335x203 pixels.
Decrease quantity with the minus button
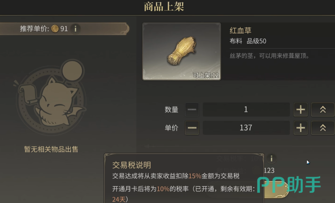click(x=192, y=109)
